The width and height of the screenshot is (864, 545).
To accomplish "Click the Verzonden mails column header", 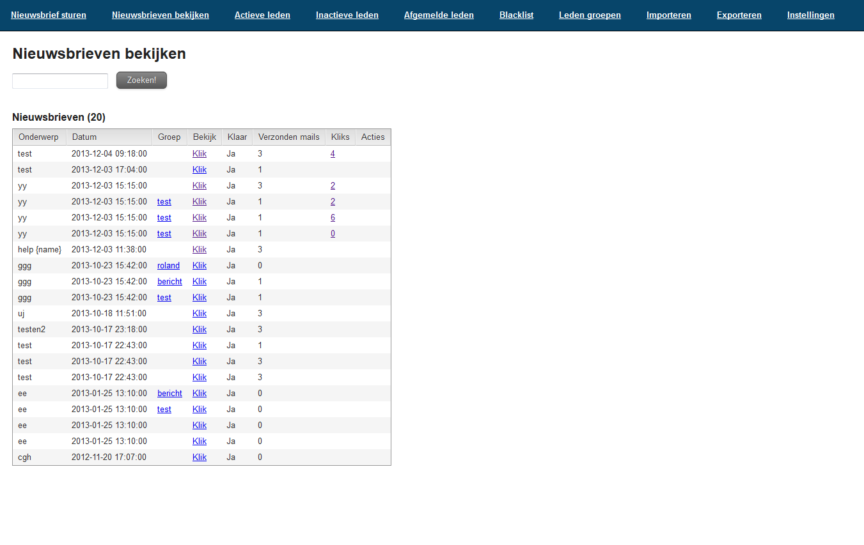I will click(x=288, y=137).
